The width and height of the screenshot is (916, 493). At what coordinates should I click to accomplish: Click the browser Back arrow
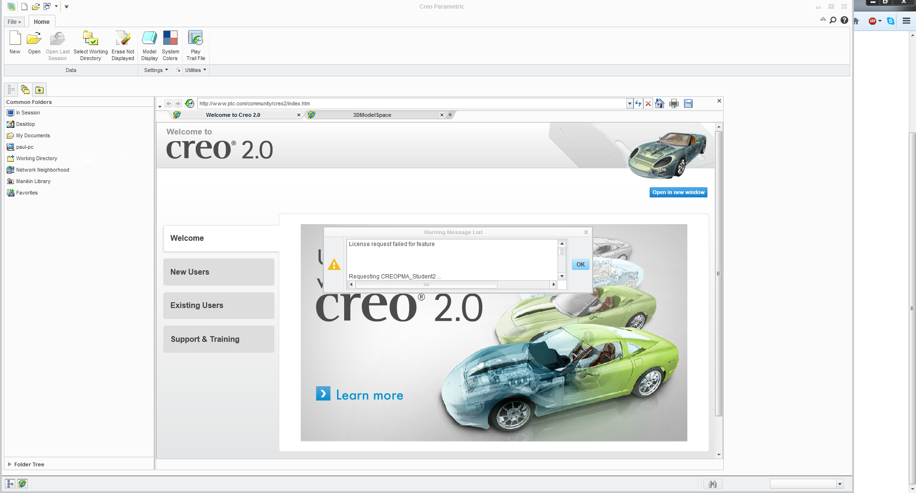point(168,103)
